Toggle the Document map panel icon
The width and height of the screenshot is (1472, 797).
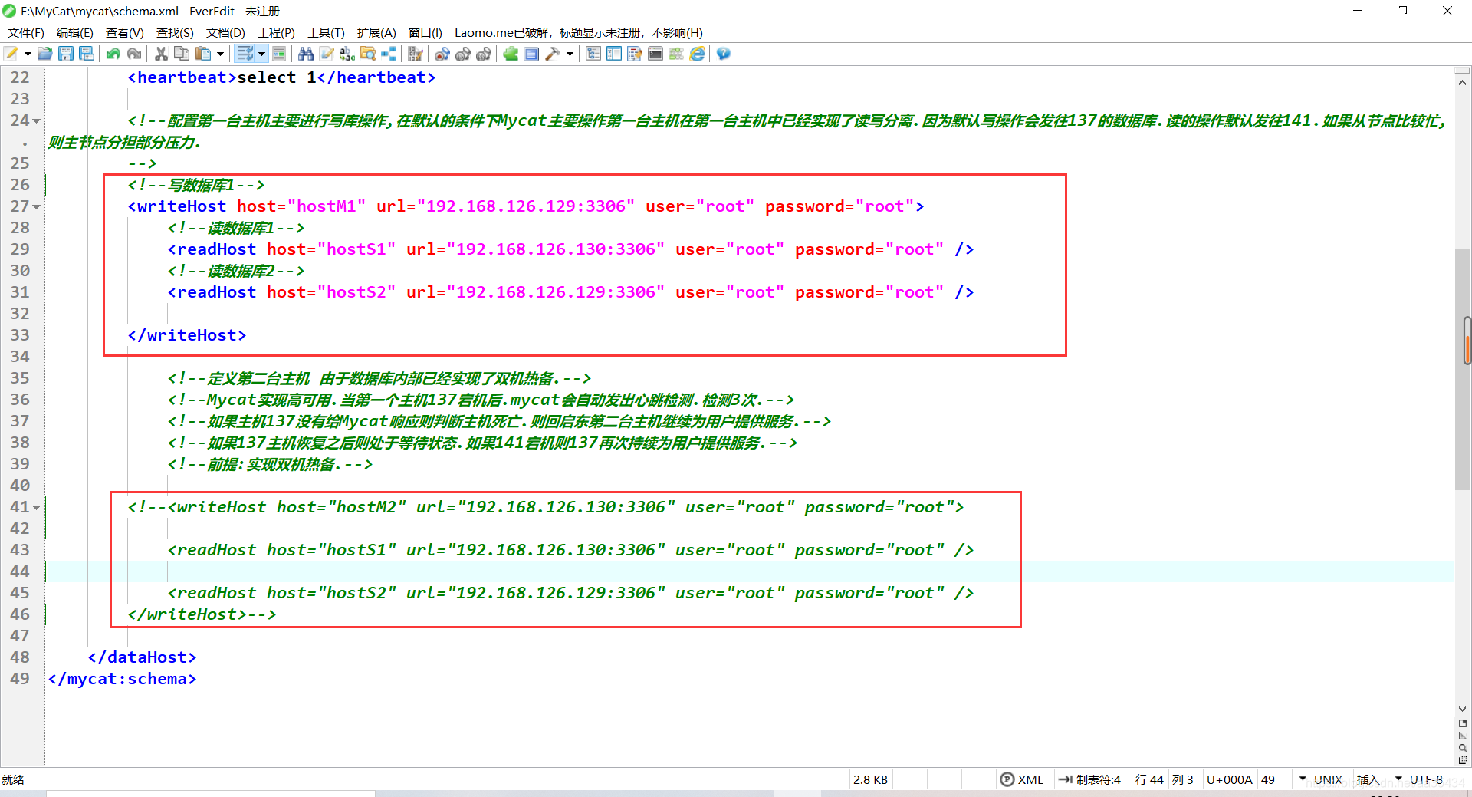pyautogui.click(x=635, y=54)
